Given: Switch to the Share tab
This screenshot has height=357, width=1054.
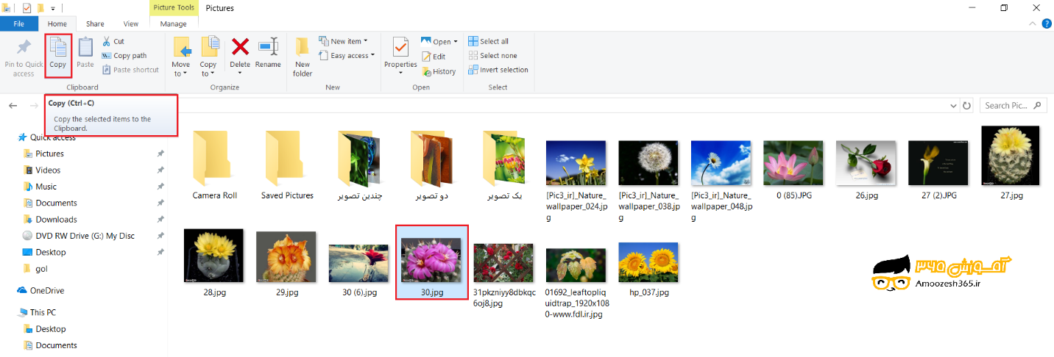Looking at the screenshot, I should point(95,24).
